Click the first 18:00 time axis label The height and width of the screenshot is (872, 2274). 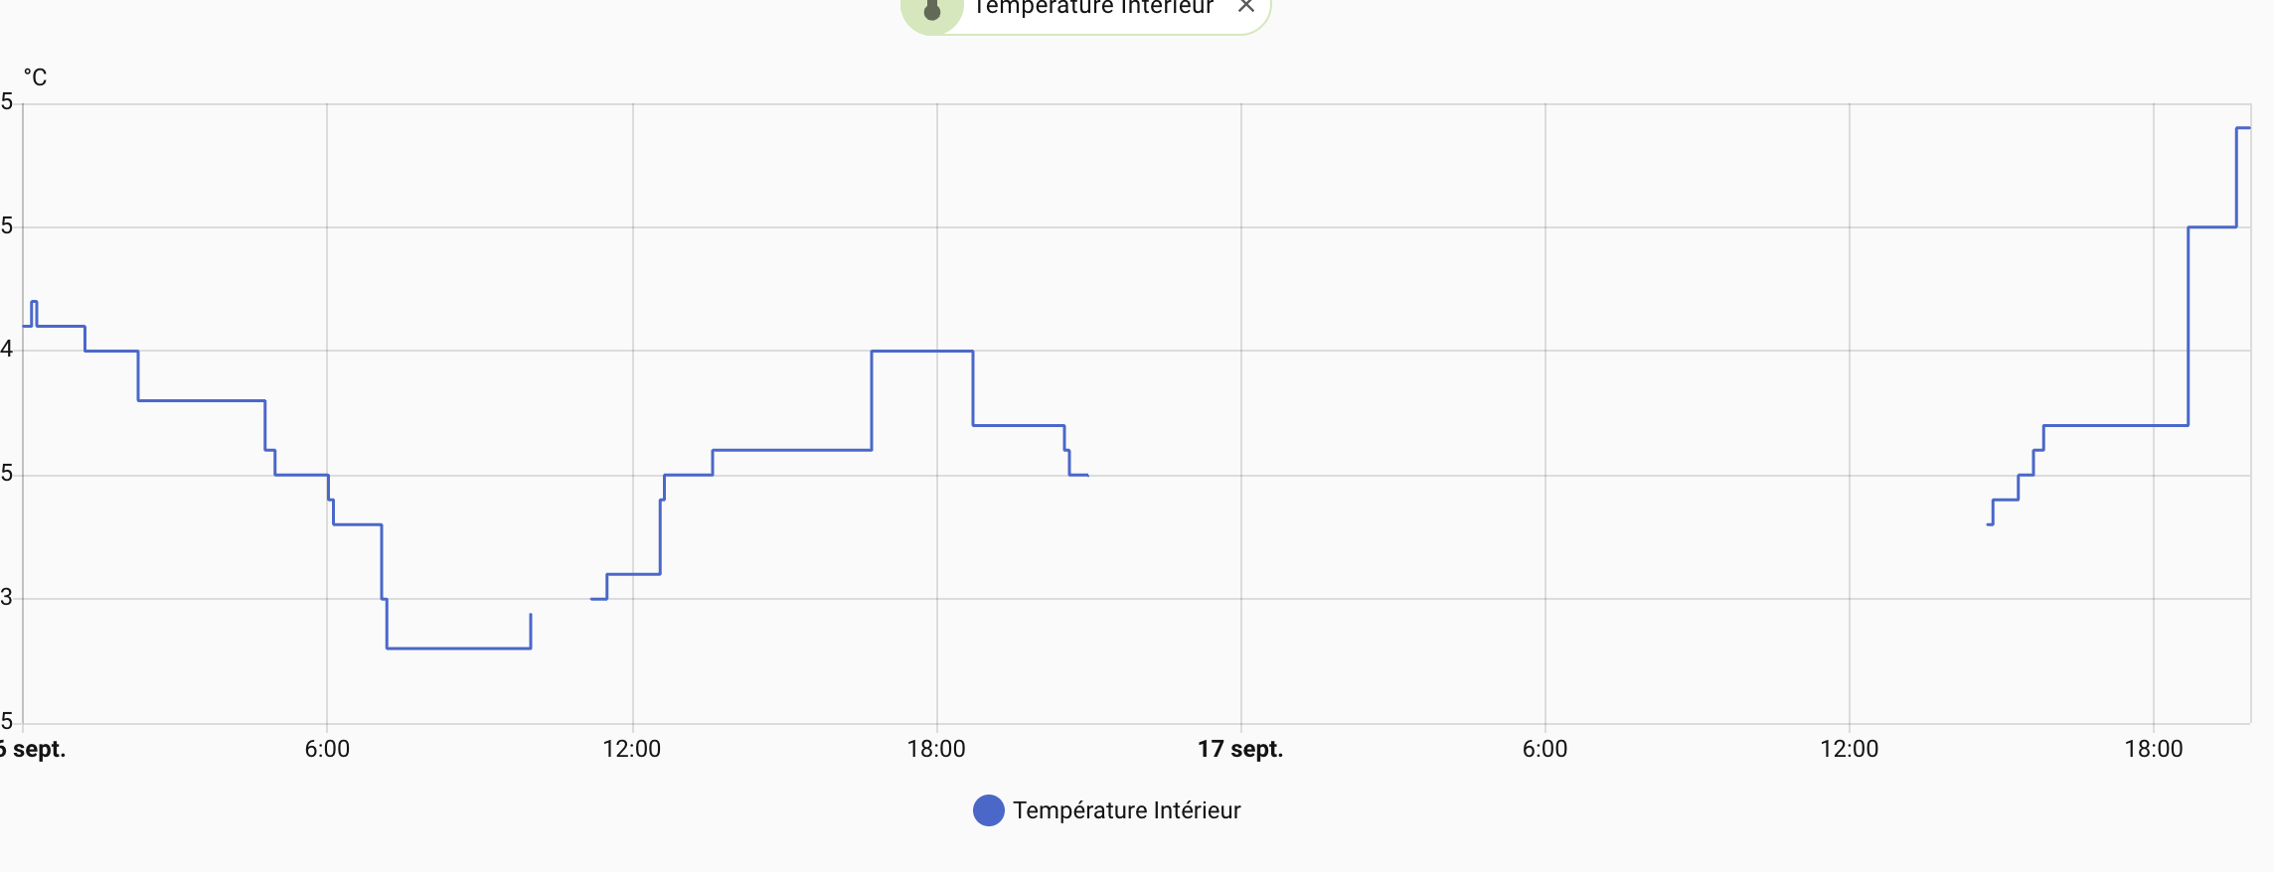[935, 749]
